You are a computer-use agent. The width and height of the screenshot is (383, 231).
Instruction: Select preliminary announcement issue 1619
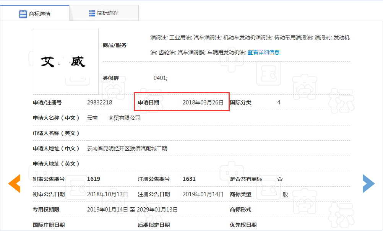[x=94, y=179]
